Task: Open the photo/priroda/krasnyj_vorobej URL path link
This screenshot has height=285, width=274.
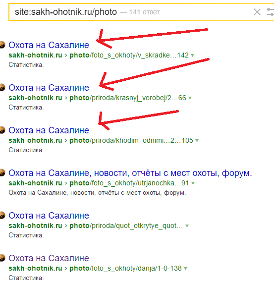Action: (128, 98)
